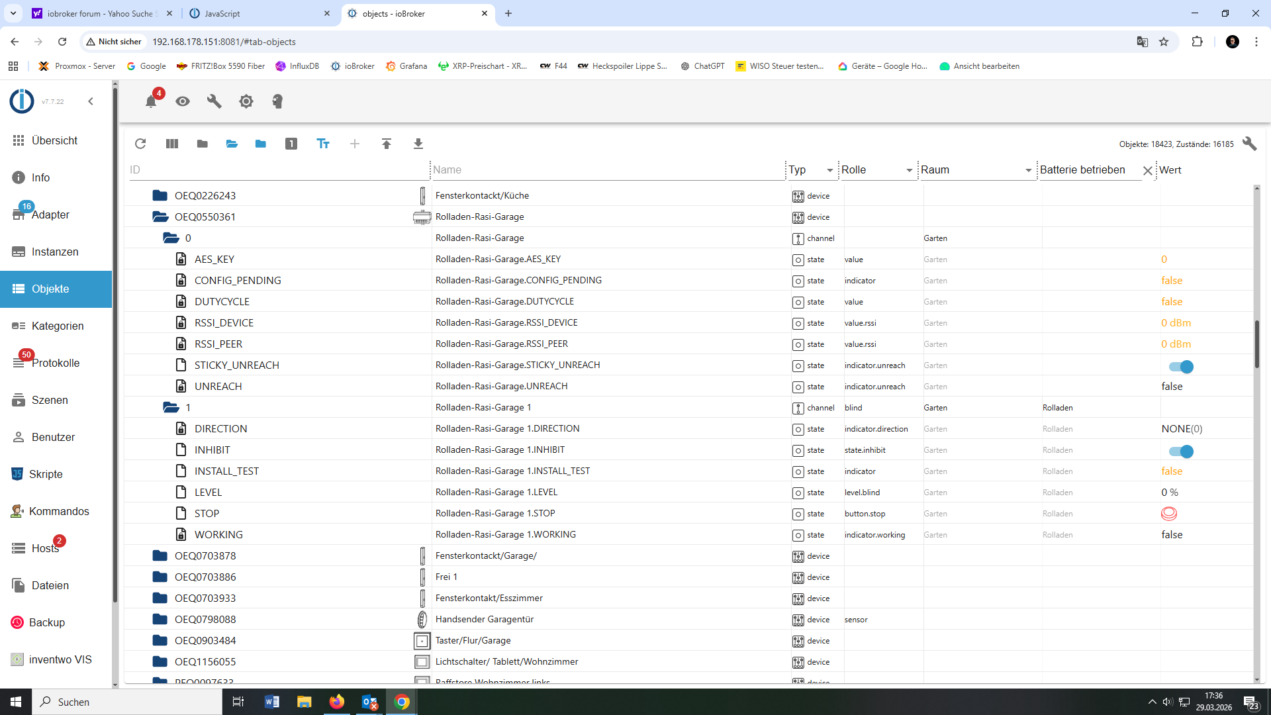This screenshot has width=1271, height=715.
Task: Toggle the STICKY_UNREACH state switch
Action: click(x=1180, y=366)
